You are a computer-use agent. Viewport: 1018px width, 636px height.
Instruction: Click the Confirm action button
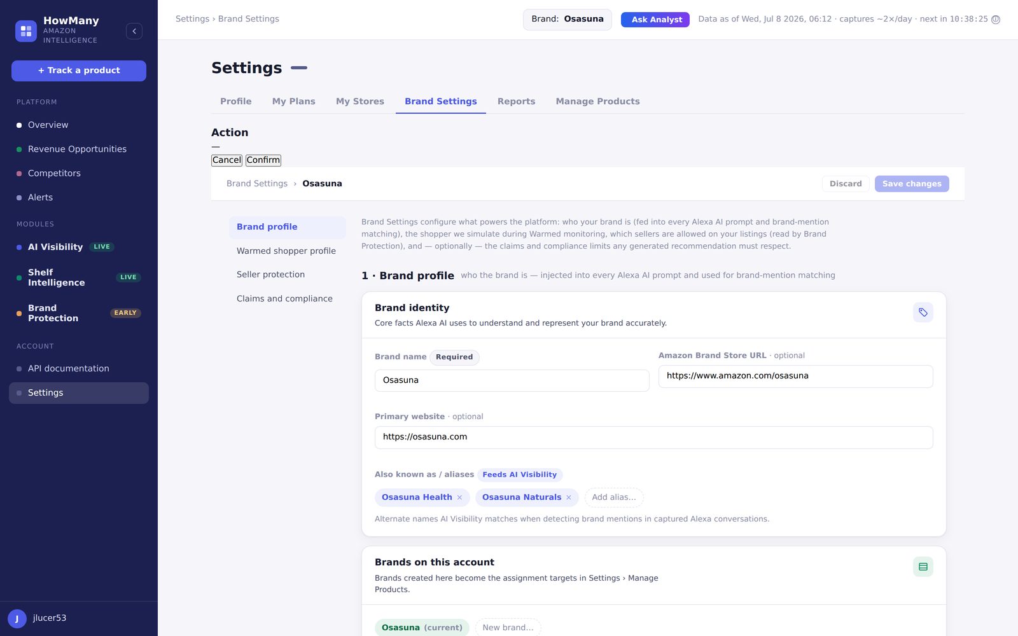point(263,160)
